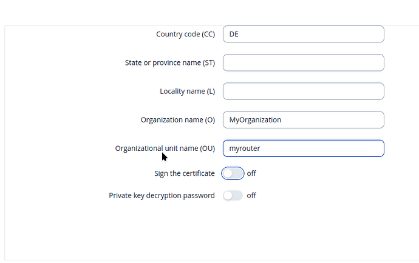Click the 'Private key decryption password' label

pos(162,196)
